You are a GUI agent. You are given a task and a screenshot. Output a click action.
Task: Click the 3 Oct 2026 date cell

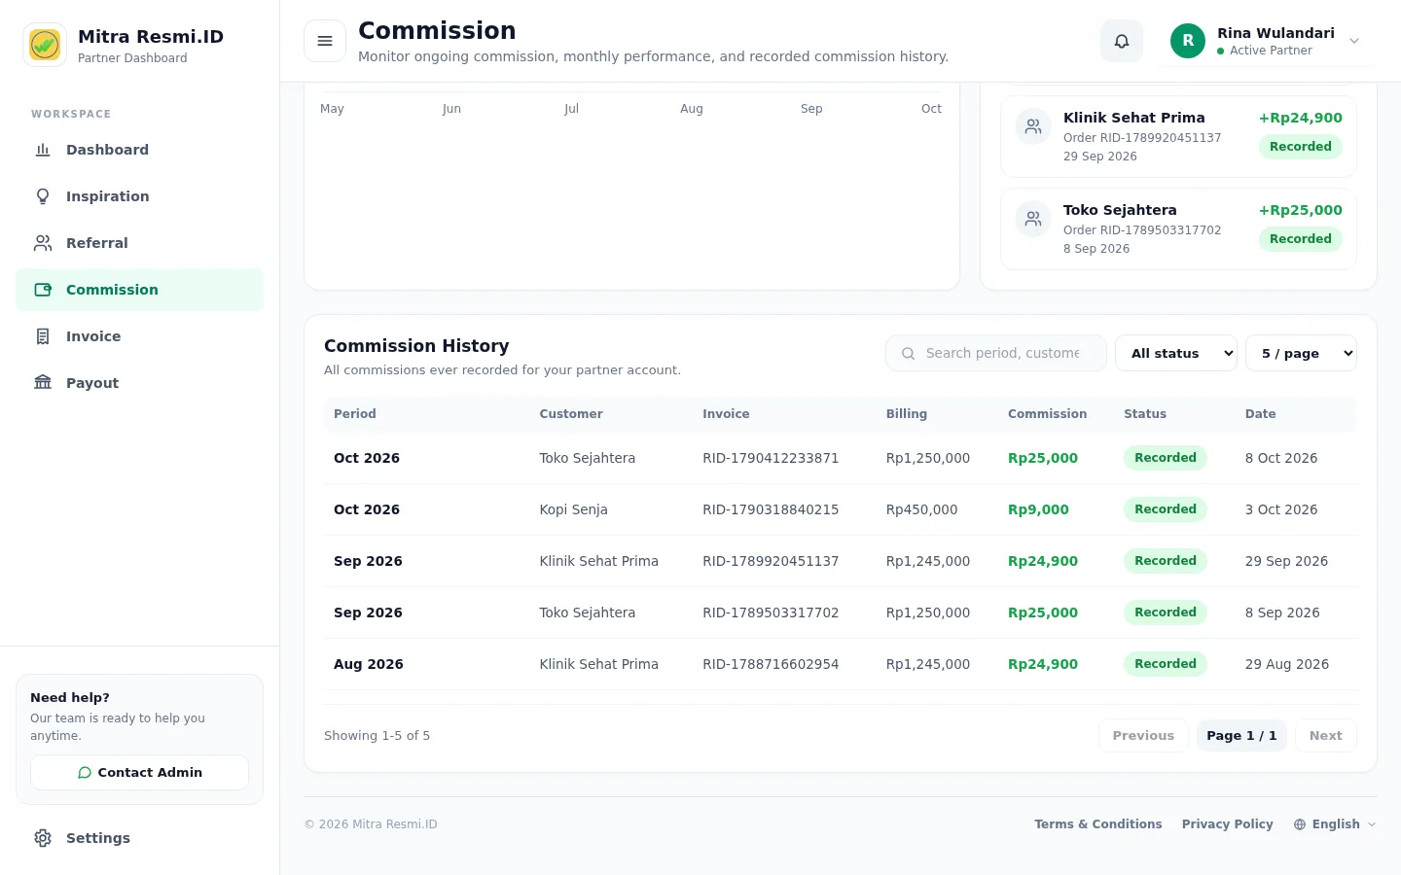tap(1281, 509)
